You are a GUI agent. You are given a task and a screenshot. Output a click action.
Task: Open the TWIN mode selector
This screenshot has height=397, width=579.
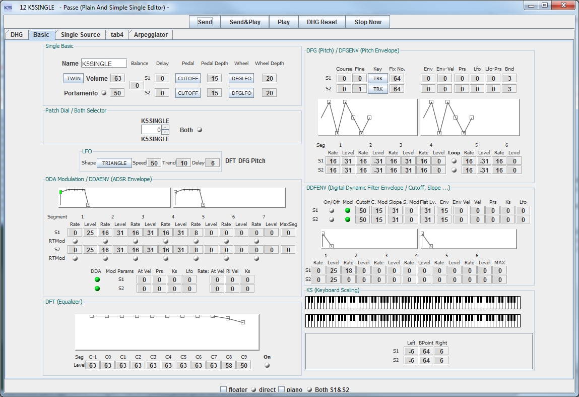tap(74, 78)
